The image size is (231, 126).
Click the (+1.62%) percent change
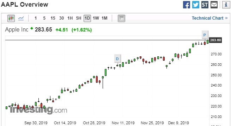(81, 30)
